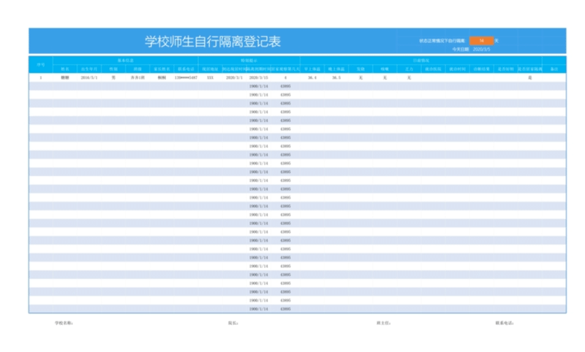Select the orange isolation days cell
This screenshot has width=585, height=352.
[481, 40]
